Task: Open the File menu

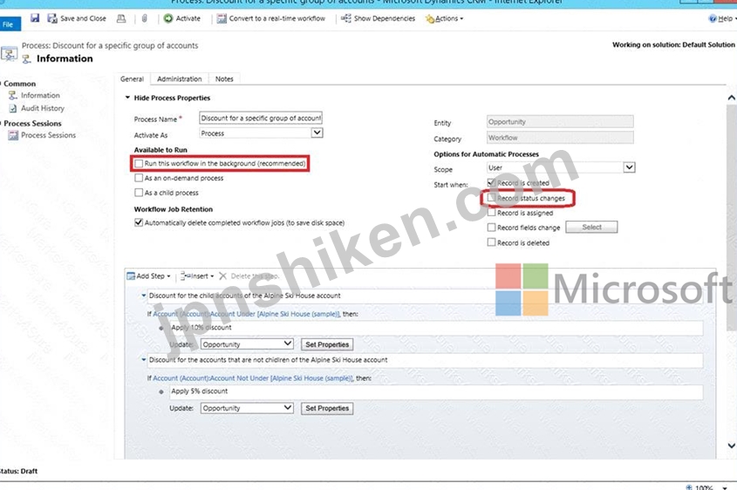Action: 9,24
